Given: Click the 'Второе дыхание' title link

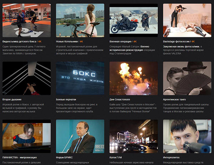Looking at the screenshot, I should tap(12, 100).
